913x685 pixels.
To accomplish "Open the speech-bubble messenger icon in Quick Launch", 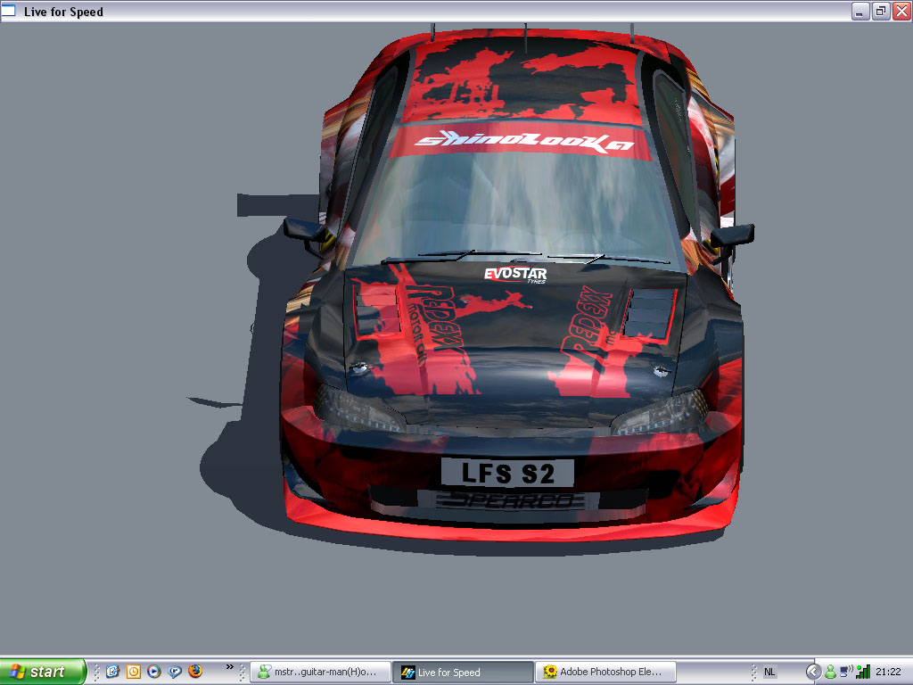I will tap(175, 672).
